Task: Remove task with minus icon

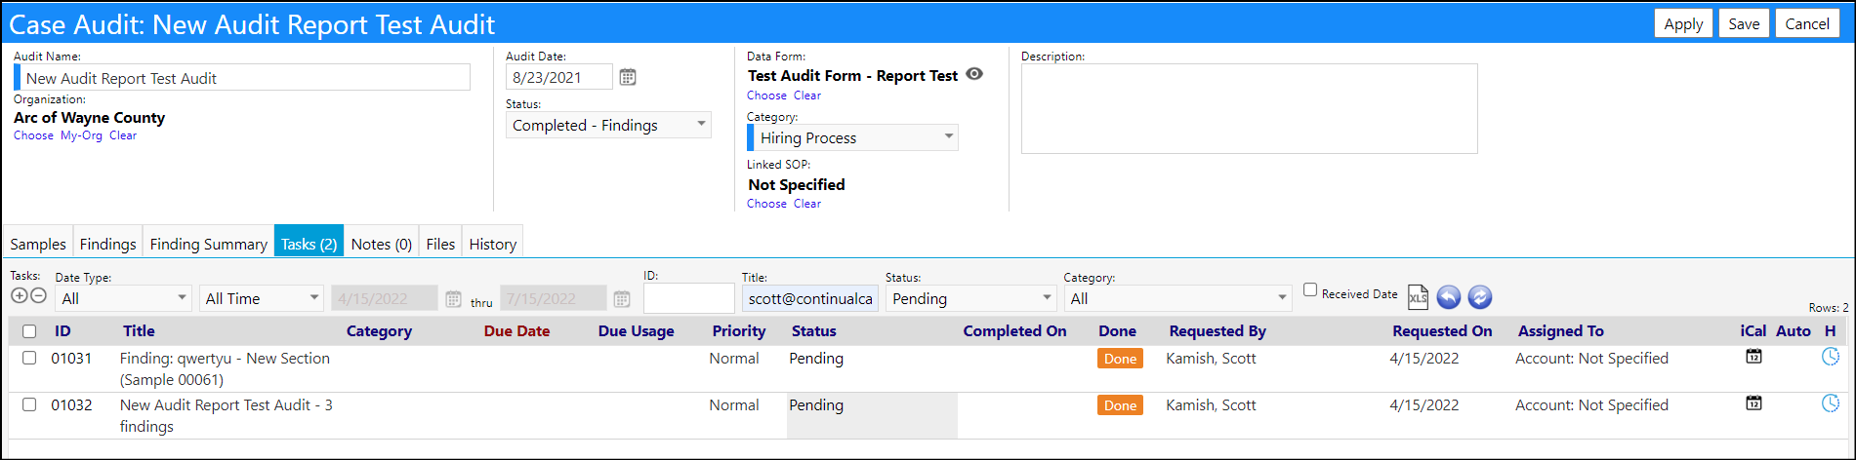Action: coord(38,295)
